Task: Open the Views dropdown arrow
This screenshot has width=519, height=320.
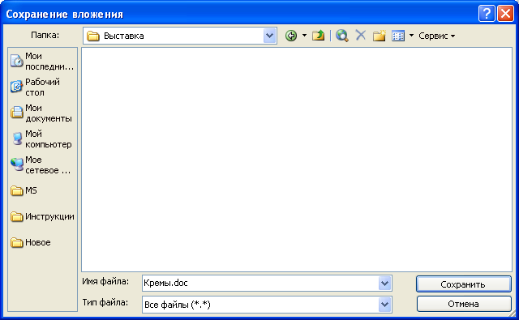Action: pos(411,36)
